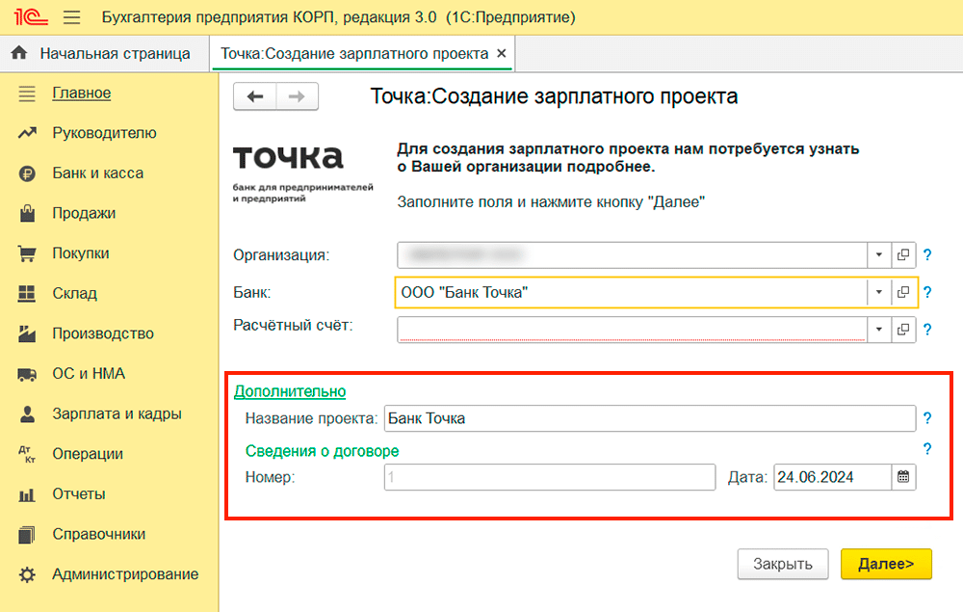963x612 pixels.
Task: Open the Зарплата и кадры section
Action: pyautogui.click(x=117, y=414)
